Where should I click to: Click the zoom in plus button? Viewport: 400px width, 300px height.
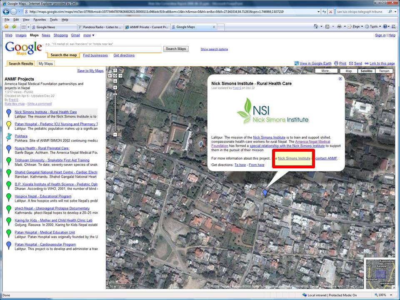pyautogui.click(x=115, y=87)
